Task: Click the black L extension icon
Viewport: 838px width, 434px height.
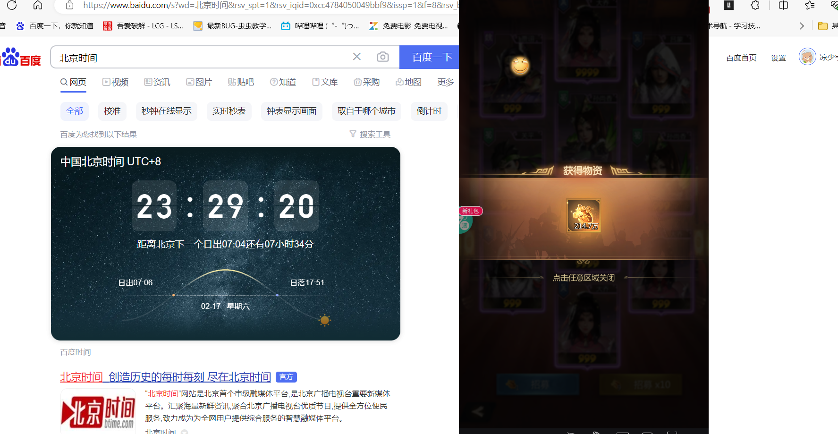Action: (x=729, y=5)
